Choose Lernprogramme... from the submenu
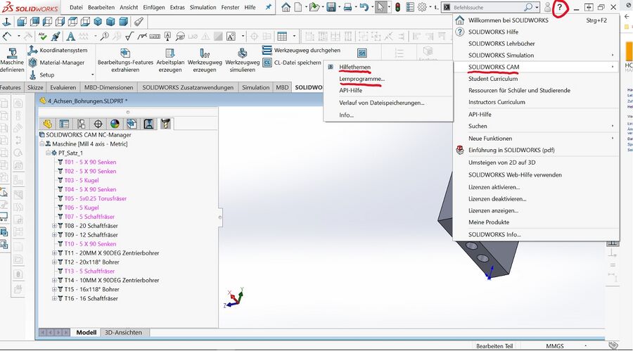The height and width of the screenshot is (351, 633). [362, 79]
